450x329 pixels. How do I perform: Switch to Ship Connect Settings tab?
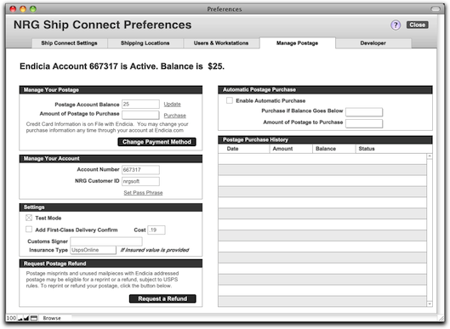[69, 43]
